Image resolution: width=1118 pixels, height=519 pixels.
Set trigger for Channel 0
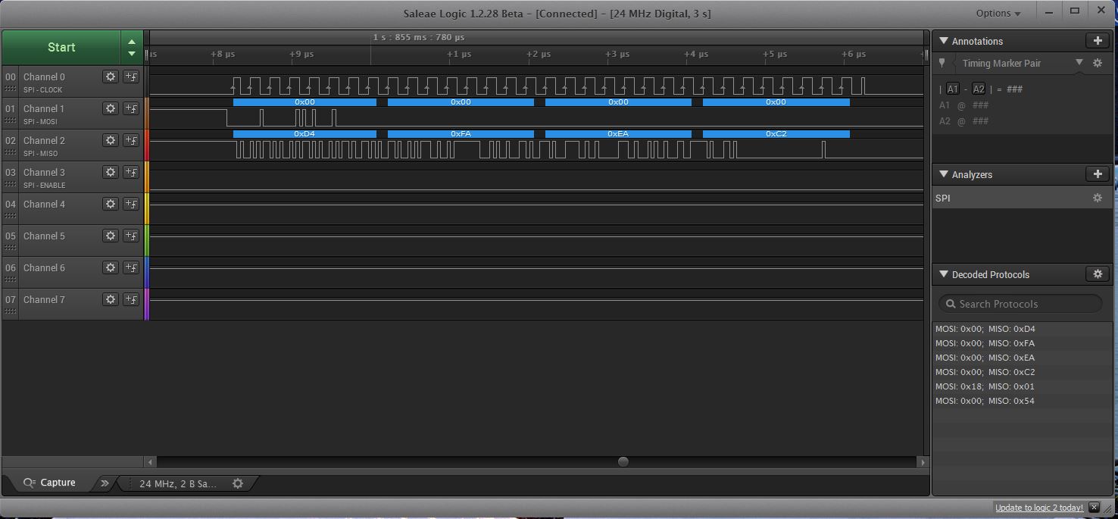tap(131, 77)
